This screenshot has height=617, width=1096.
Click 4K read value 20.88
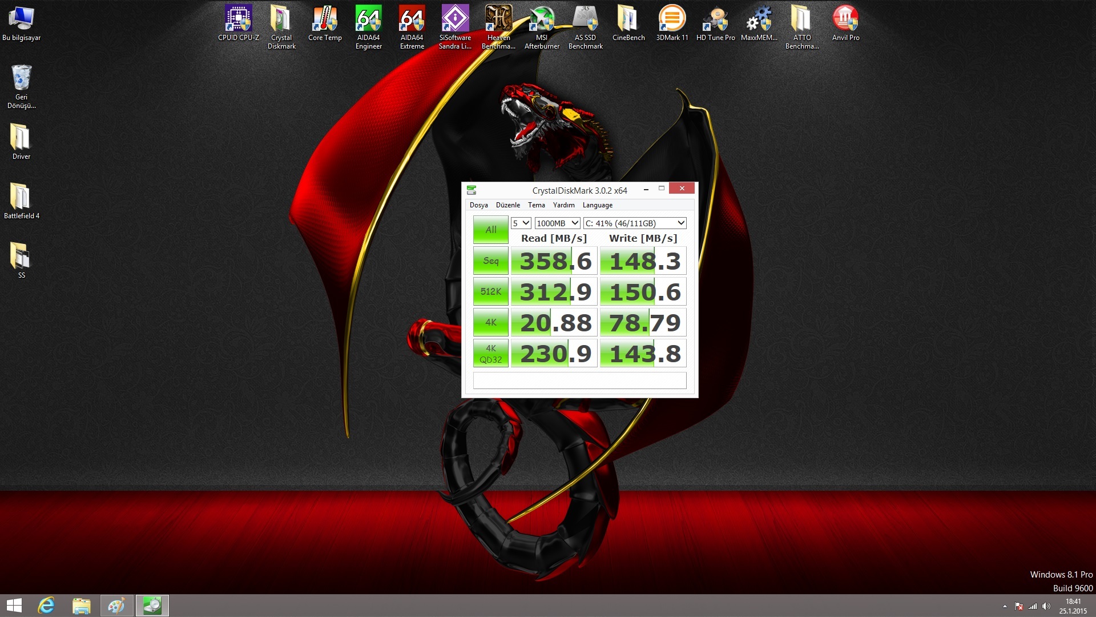pyautogui.click(x=554, y=323)
